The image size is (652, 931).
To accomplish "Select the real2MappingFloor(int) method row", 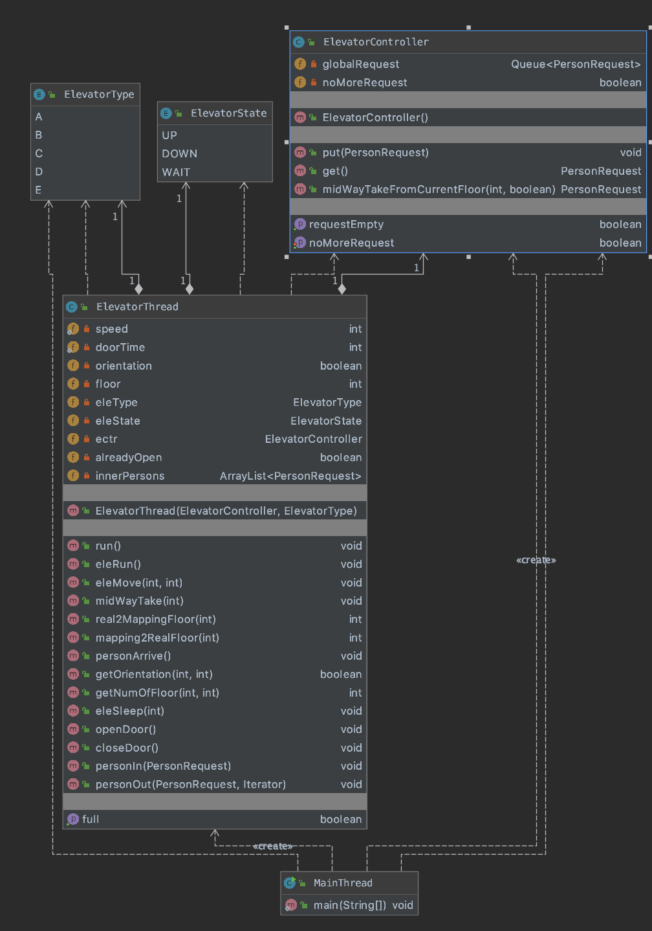I will point(215,620).
